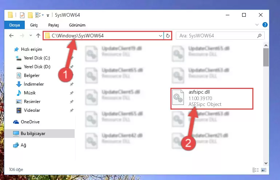
Task: Go forward with the Forward arrow
Action: coord(22,36)
